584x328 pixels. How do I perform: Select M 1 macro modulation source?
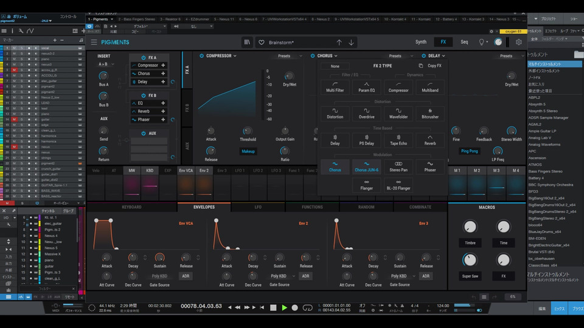tap(457, 170)
